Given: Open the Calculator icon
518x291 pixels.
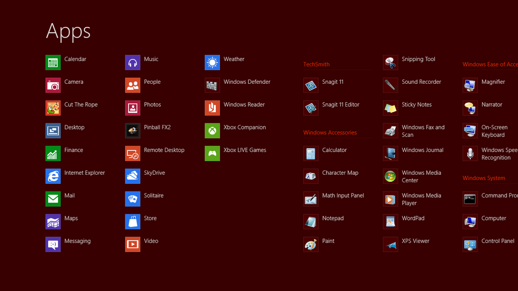Looking at the screenshot, I should tap(311, 153).
